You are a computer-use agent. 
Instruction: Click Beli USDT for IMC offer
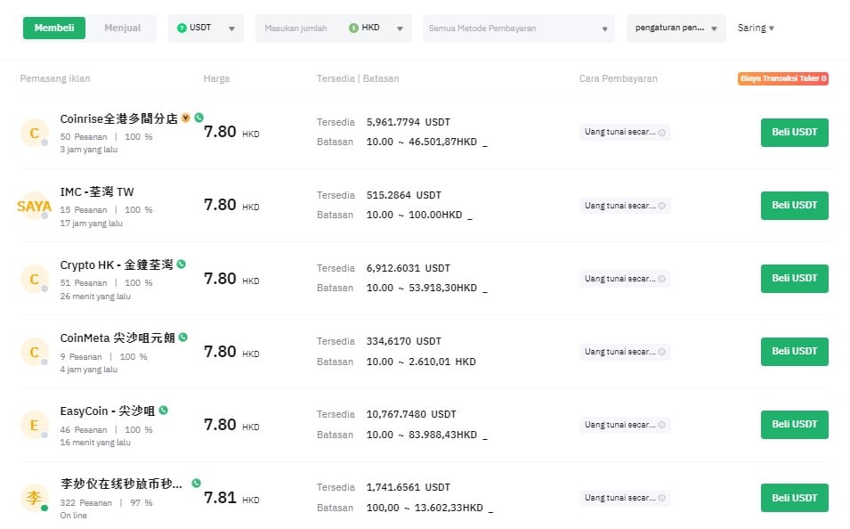(794, 205)
